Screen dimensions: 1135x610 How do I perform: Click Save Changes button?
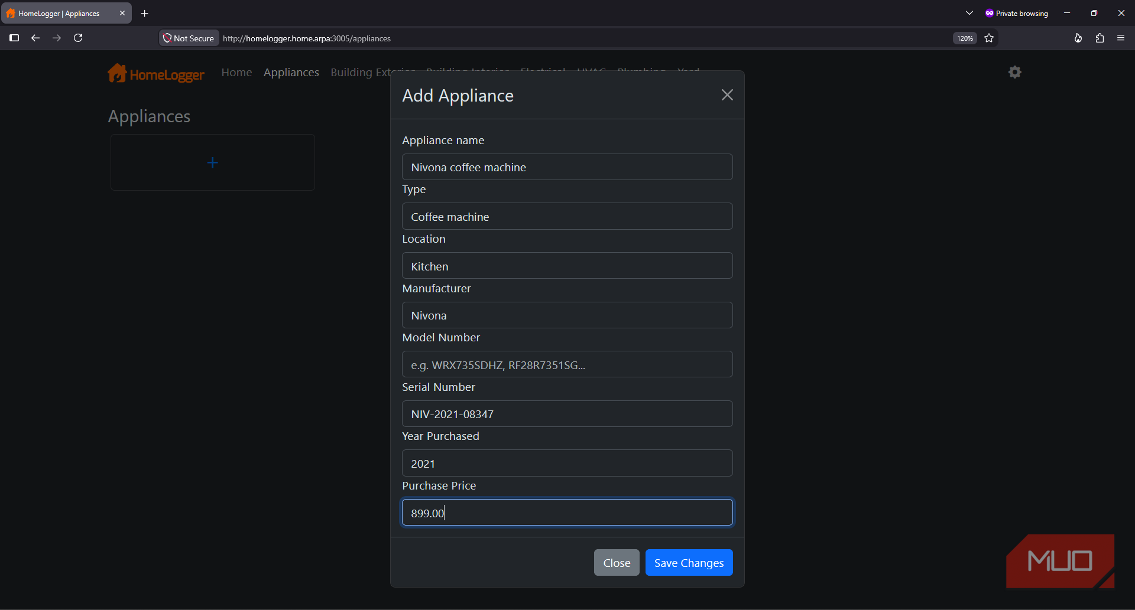click(x=689, y=563)
